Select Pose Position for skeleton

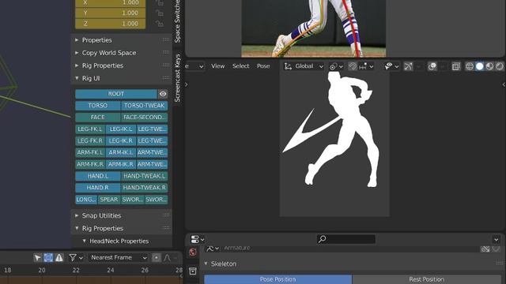[278, 279]
